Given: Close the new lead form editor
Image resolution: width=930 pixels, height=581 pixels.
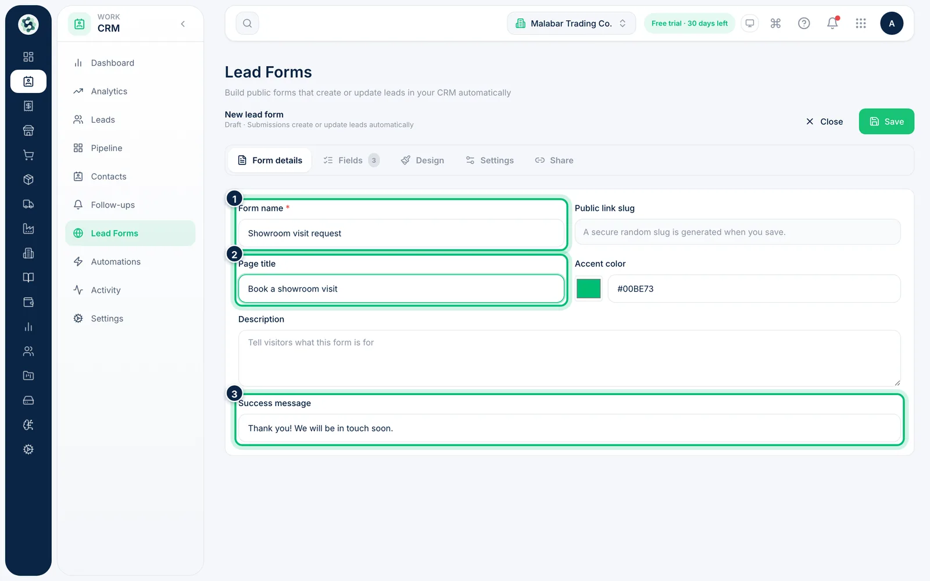Looking at the screenshot, I should tap(824, 121).
